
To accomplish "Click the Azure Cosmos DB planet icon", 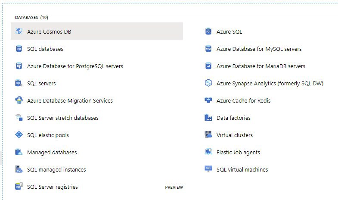I will pos(19,31).
